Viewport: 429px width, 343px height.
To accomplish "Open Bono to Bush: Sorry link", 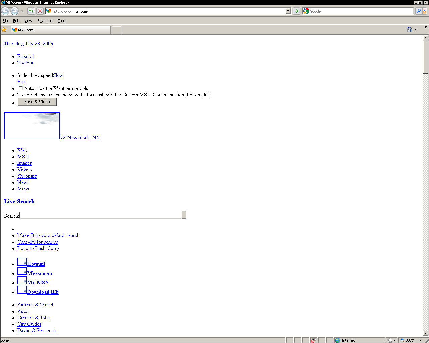I will click(x=38, y=248).
